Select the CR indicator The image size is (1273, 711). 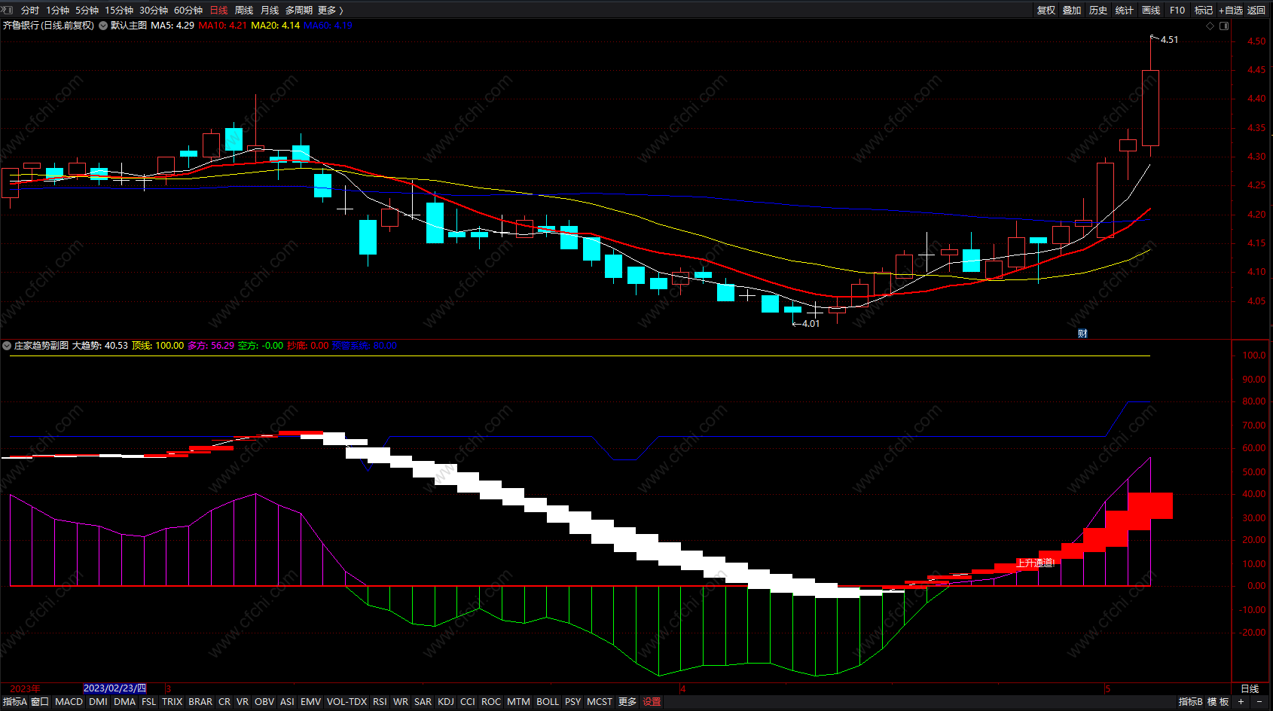(x=224, y=701)
